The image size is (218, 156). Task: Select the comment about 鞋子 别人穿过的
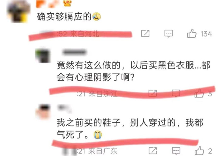click(130, 129)
